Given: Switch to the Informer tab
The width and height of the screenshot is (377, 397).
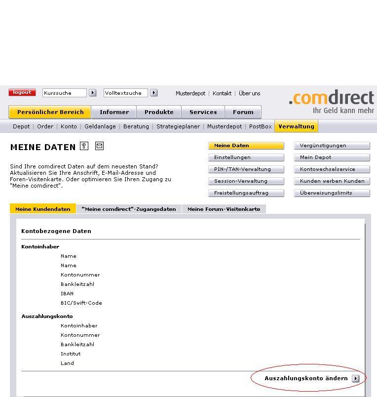Looking at the screenshot, I should [x=114, y=112].
